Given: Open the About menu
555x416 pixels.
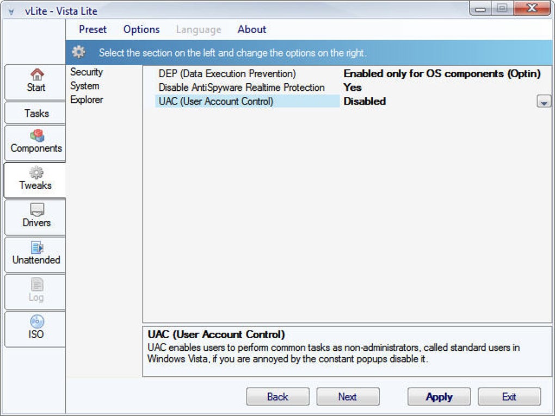Looking at the screenshot, I should [x=252, y=29].
